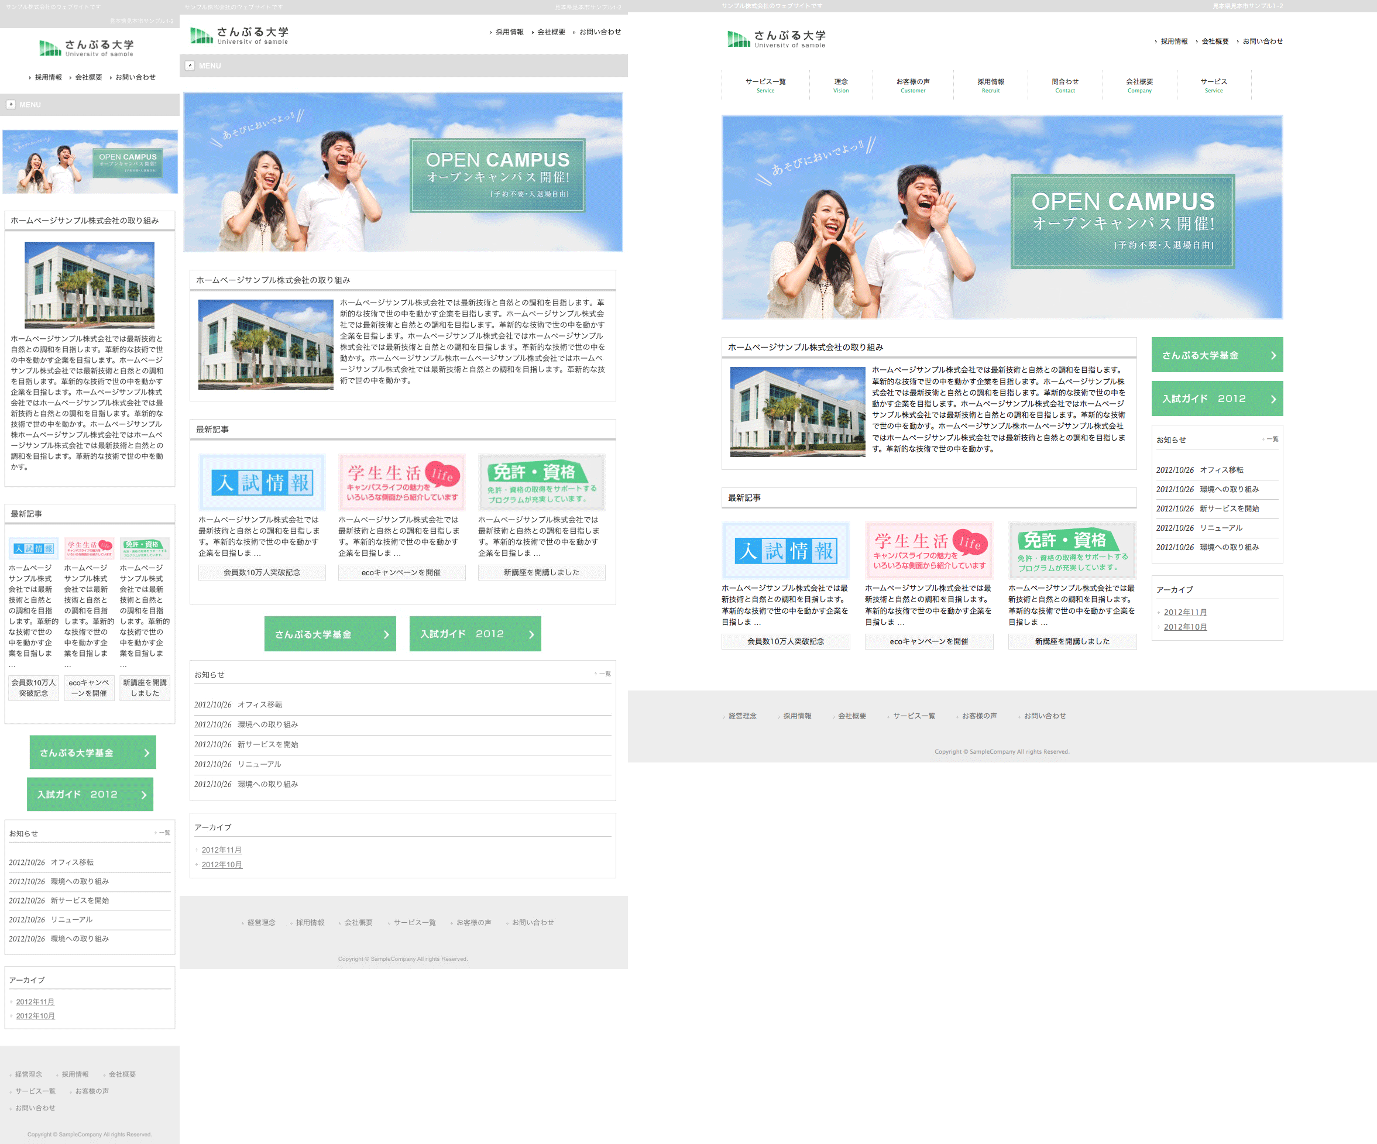Image resolution: width=1377 pixels, height=1144 pixels.
Task: Click the OPEN CAMPUS hero banner in the desktop layout
Action: click(1001, 218)
